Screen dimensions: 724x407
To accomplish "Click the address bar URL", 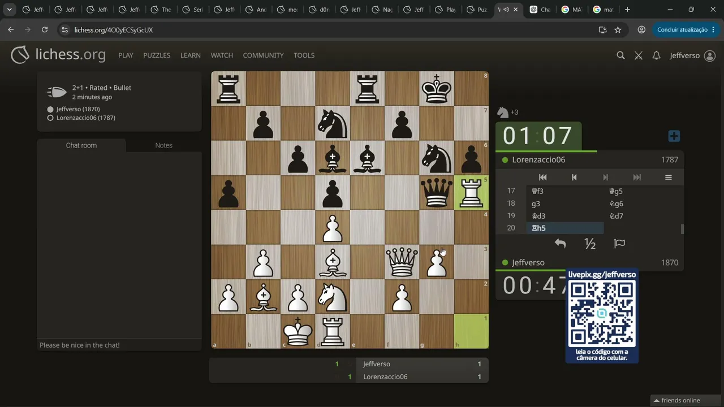I will click(x=114, y=29).
